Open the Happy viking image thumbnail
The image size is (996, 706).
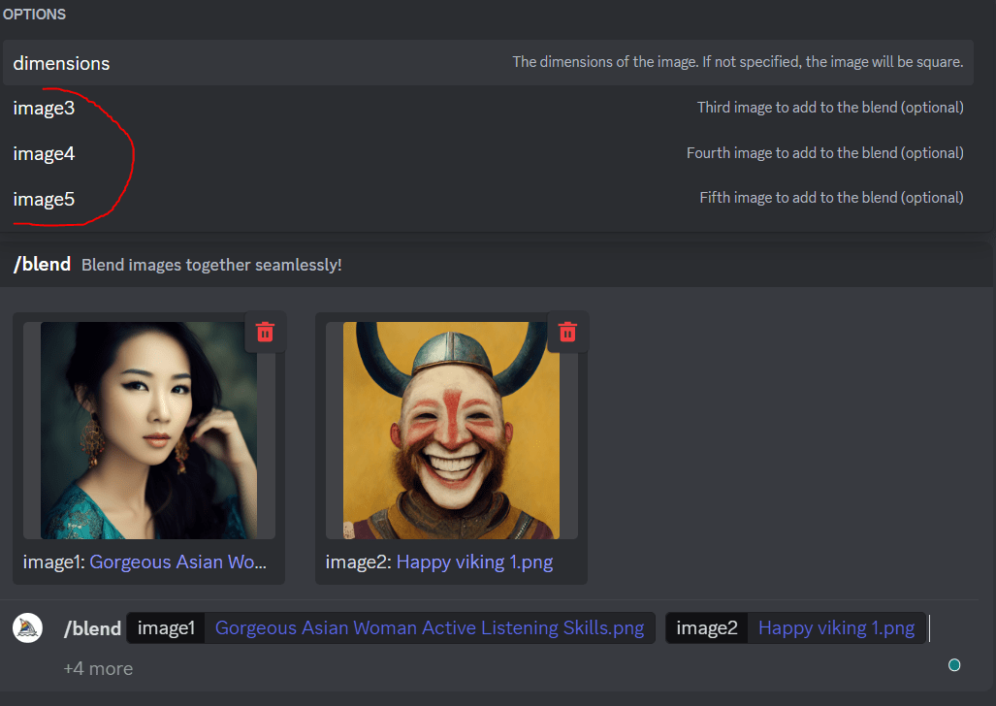click(x=451, y=431)
